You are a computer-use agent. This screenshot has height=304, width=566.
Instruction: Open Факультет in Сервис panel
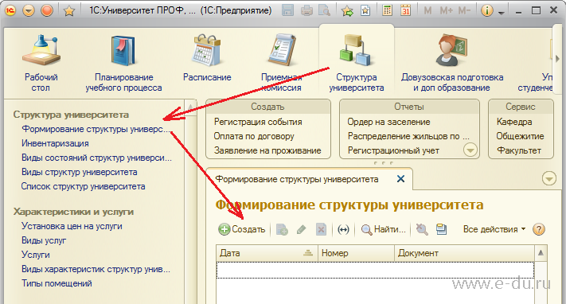tap(519, 150)
